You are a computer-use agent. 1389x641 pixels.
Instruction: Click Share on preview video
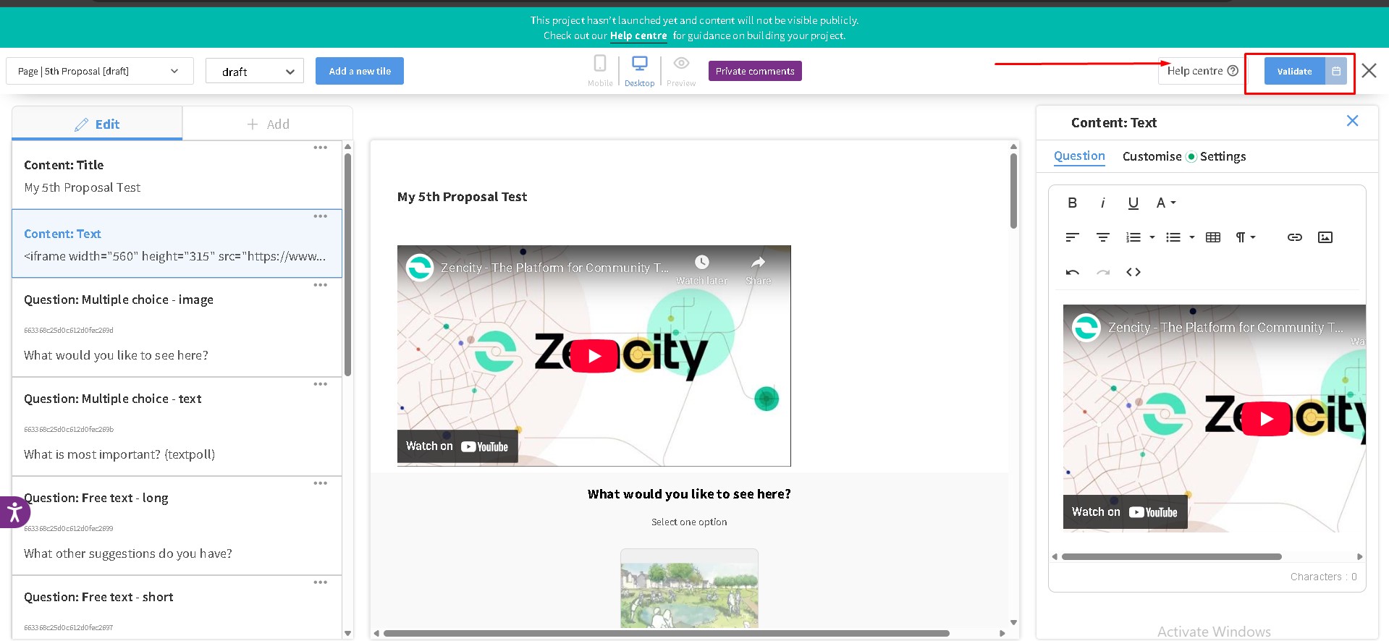coord(758,270)
